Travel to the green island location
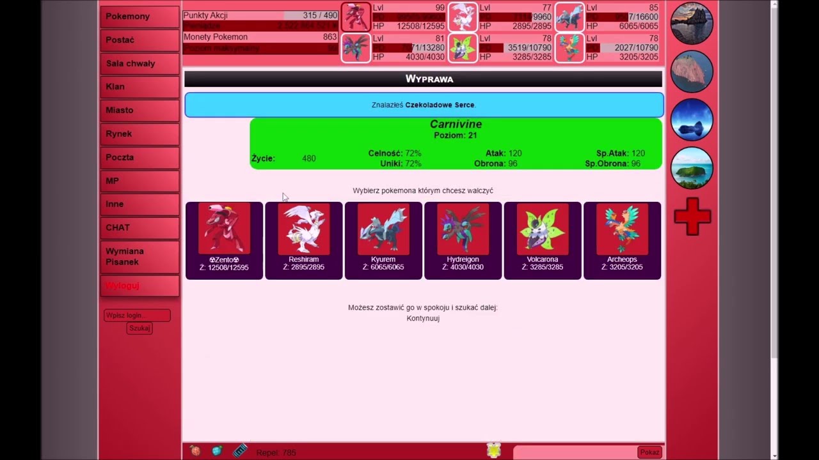The width and height of the screenshot is (819, 460). coord(692,168)
